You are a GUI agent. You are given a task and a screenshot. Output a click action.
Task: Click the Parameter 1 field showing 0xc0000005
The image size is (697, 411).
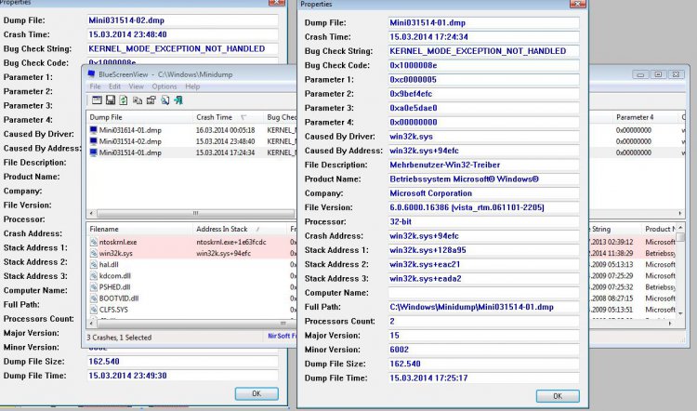[483, 80]
